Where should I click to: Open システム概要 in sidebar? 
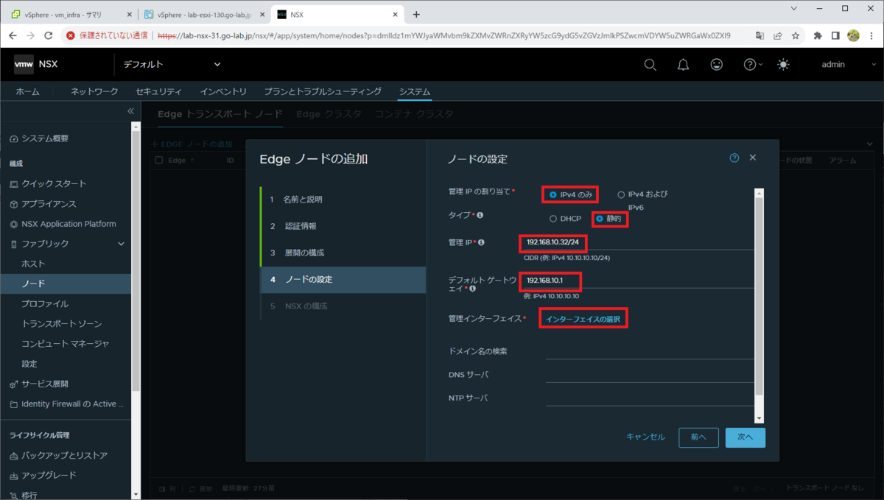(x=45, y=138)
